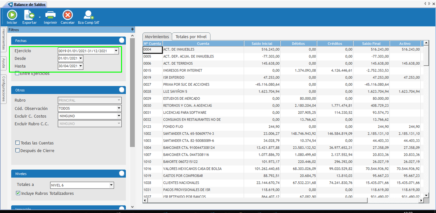The height and width of the screenshot is (213, 436).
Task: Sort by the Saldo Final column header
Action: (x=371, y=44)
